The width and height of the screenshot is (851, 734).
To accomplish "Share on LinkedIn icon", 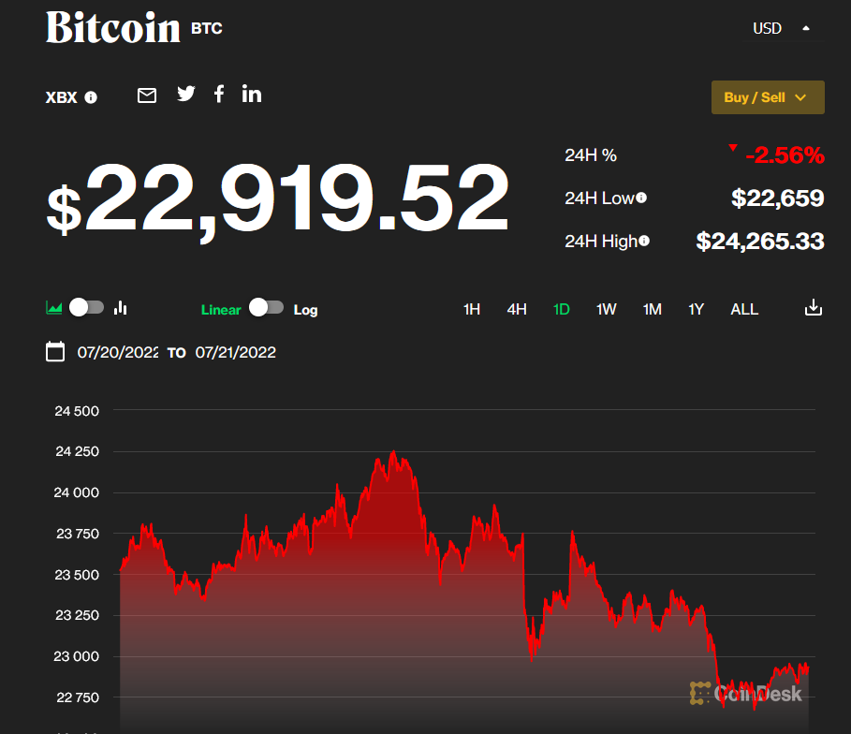I will [252, 94].
